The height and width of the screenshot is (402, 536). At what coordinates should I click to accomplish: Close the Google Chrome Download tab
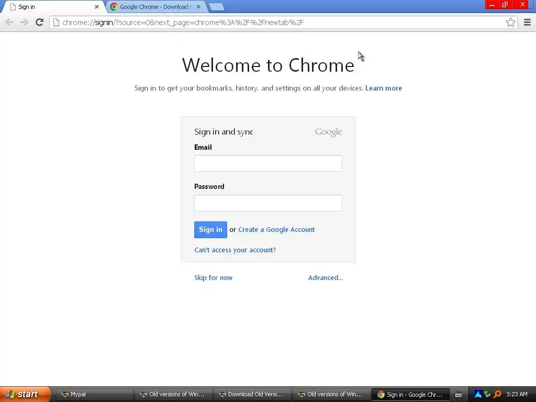[198, 6]
